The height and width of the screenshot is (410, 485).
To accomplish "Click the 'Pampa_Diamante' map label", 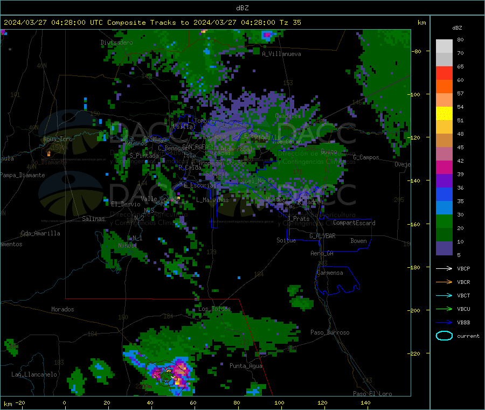I will click(23, 175).
